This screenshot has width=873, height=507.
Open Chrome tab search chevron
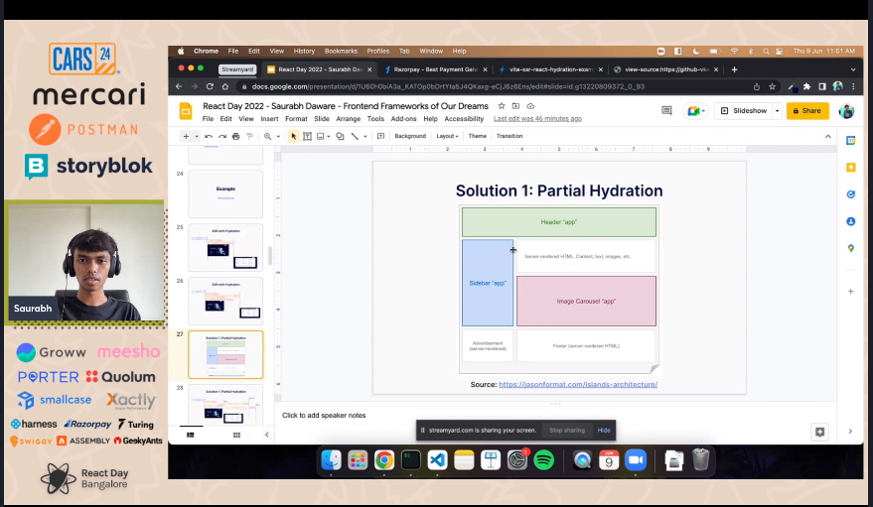tap(853, 69)
